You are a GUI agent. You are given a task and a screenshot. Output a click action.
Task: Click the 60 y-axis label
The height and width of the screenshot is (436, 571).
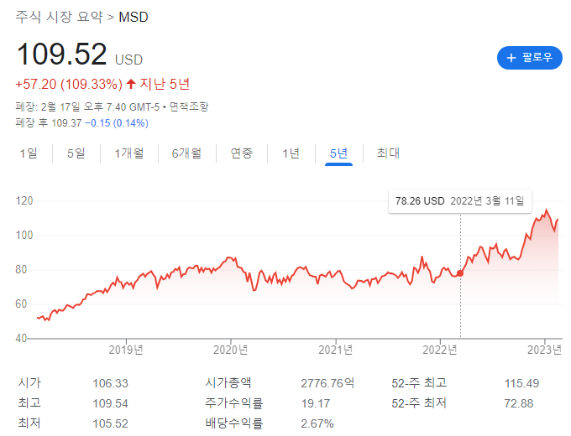[x=21, y=304]
